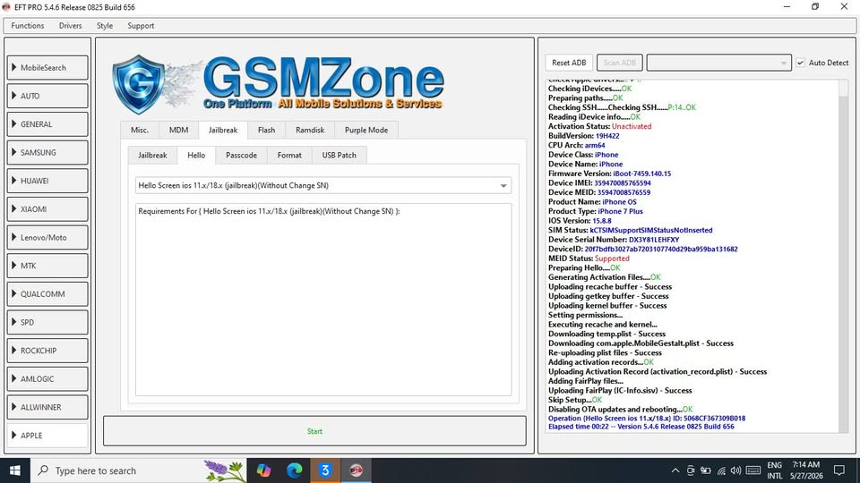Image resolution: width=860 pixels, height=483 pixels.
Task: Expand the QUALCOMM sidebar section
Action: pyautogui.click(x=47, y=294)
